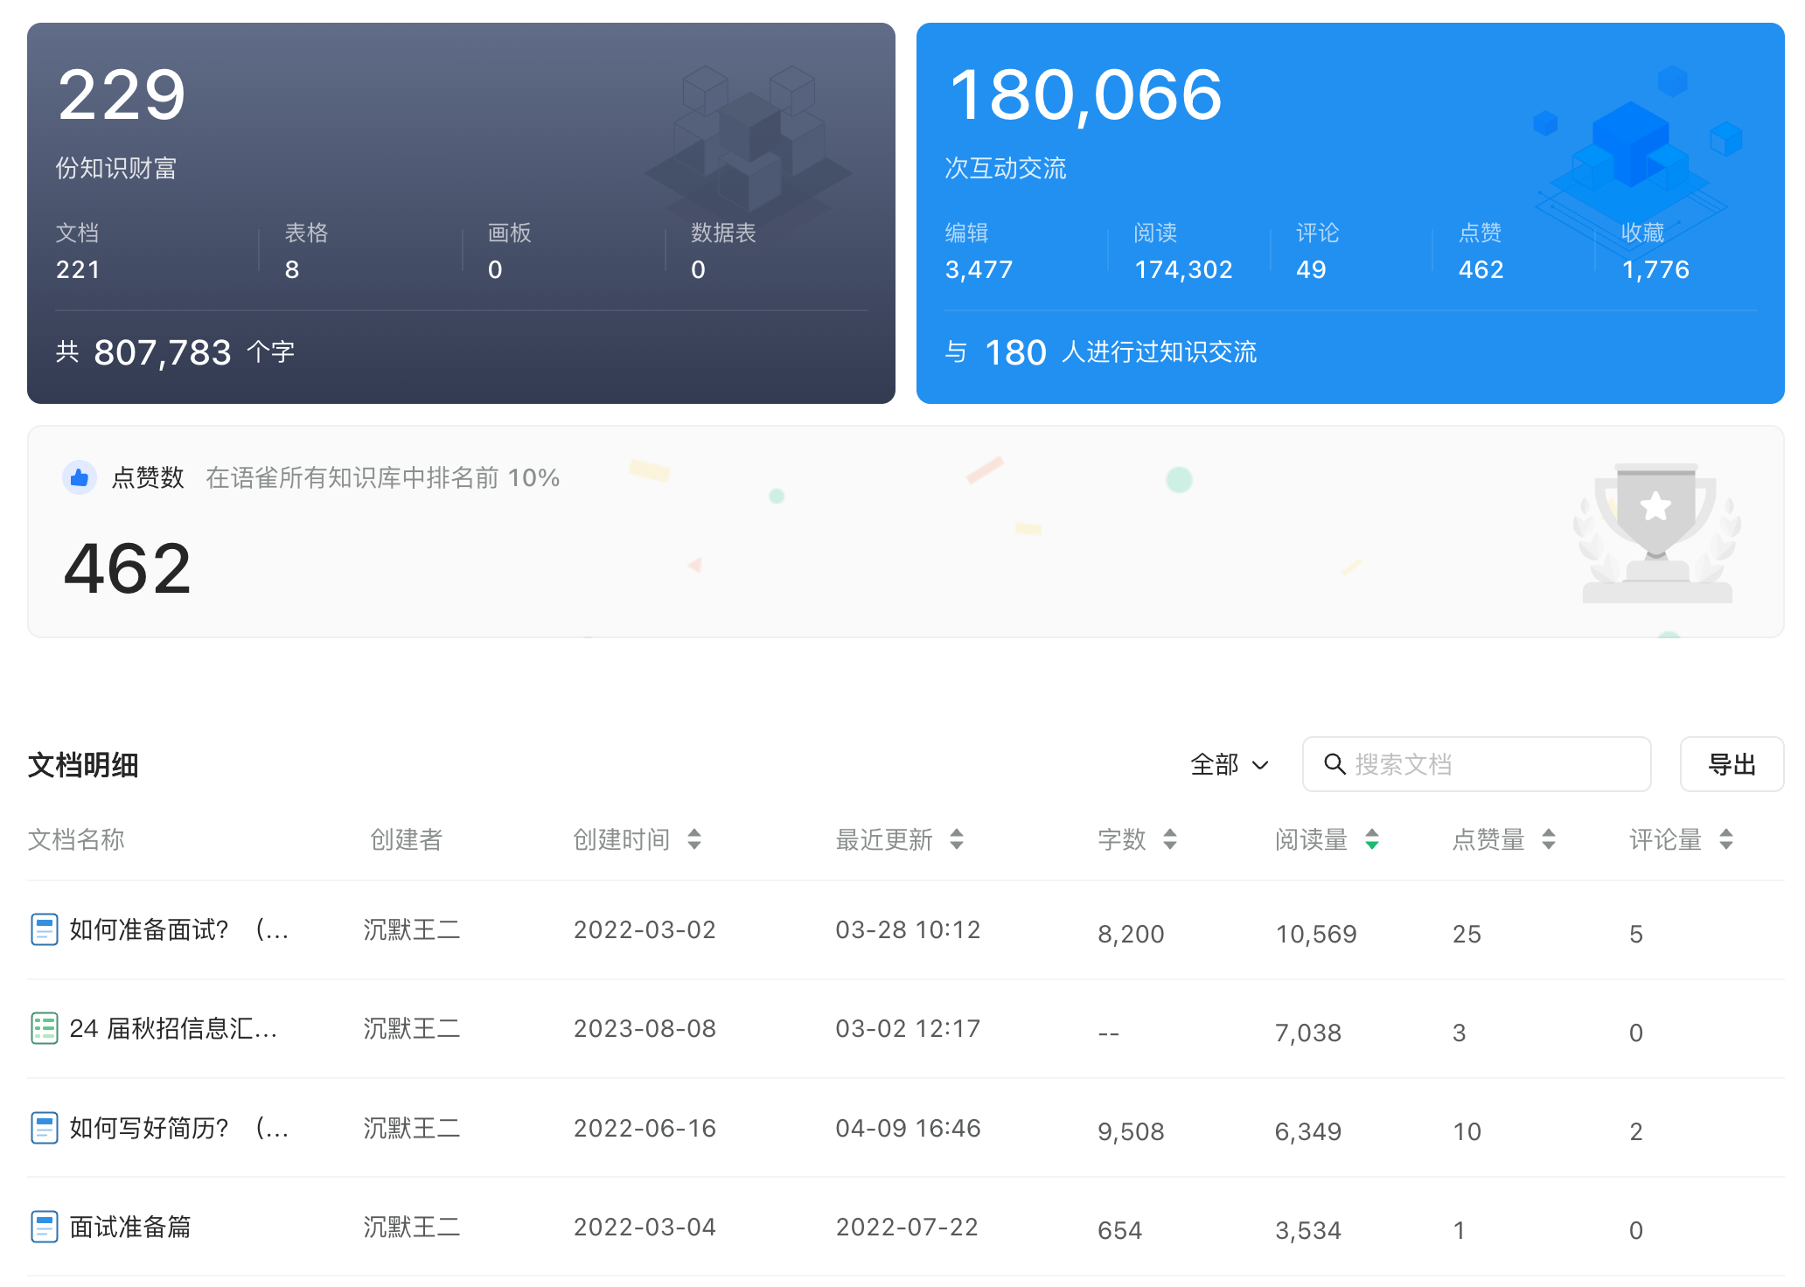Click the document icon beside 如何写好简历
The width and height of the screenshot is (1805, 1287).
coord(45,1128)
